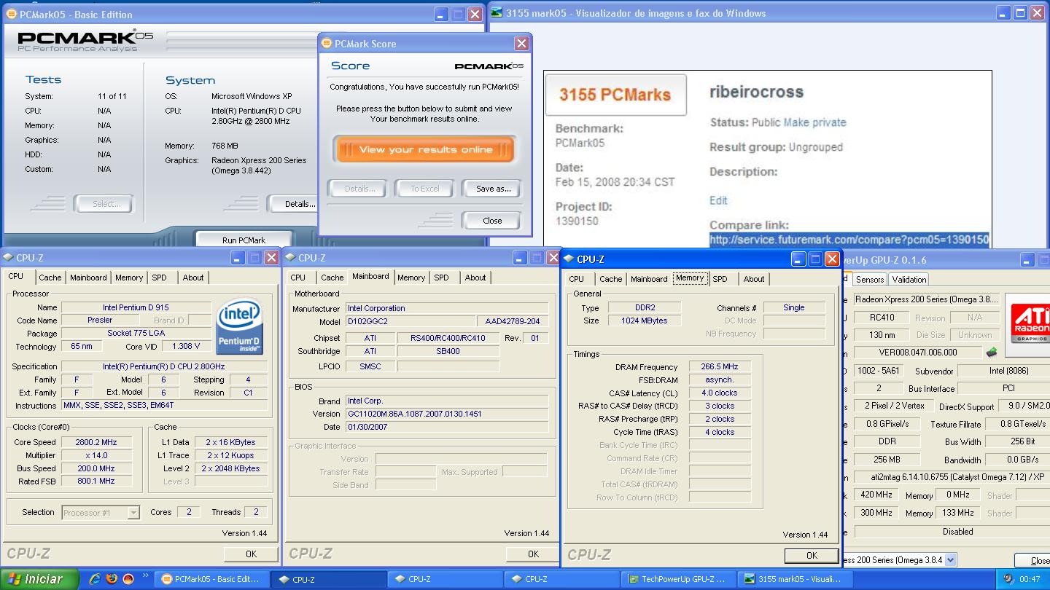Click GPU-Z driver version ati2mtag field

(951, 478)
